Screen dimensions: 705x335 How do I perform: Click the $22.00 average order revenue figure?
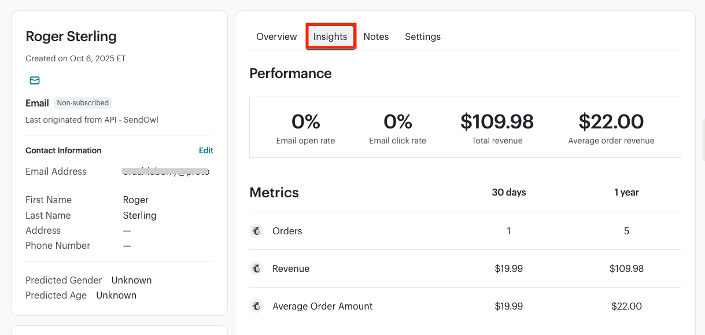pos(611,122)
